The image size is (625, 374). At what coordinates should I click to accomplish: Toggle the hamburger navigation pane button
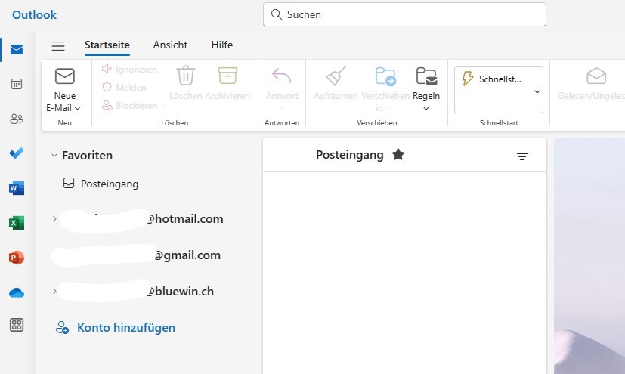58,45
